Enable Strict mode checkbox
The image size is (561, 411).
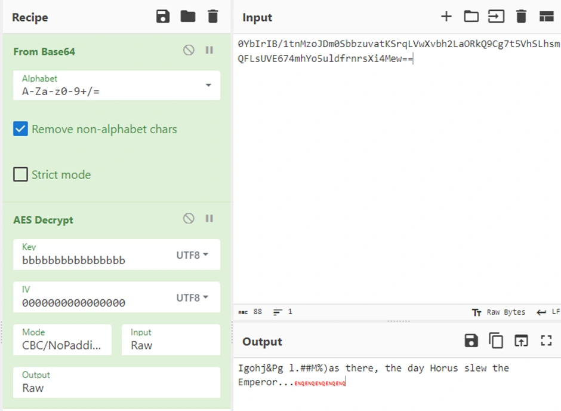point(21,174)
